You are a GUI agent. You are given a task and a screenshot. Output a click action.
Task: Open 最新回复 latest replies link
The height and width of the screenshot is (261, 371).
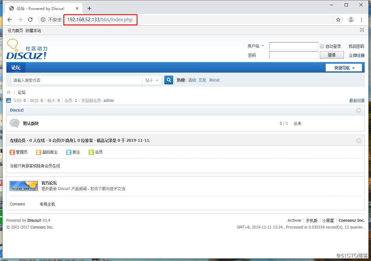pos(357,101)
